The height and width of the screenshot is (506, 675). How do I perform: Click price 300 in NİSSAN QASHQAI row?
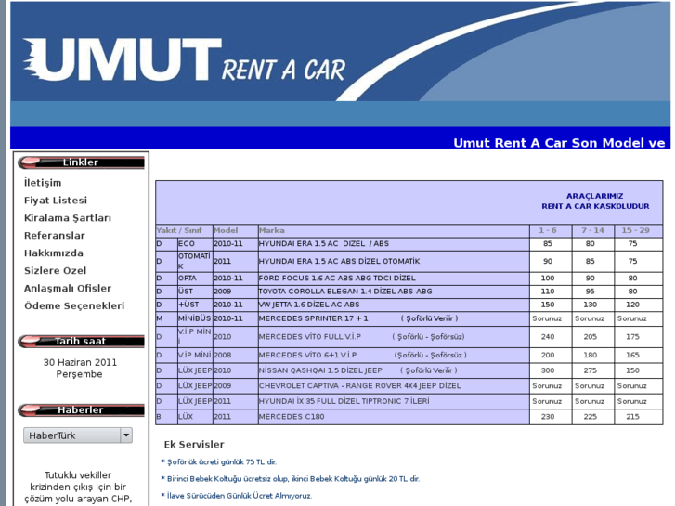point(548,370)
